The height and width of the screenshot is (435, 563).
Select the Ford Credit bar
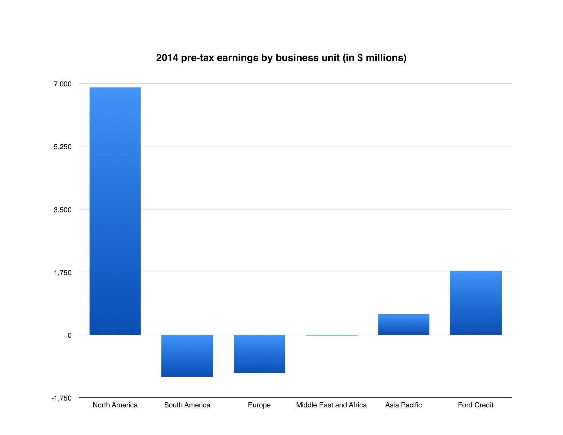[x=476, y=303]
